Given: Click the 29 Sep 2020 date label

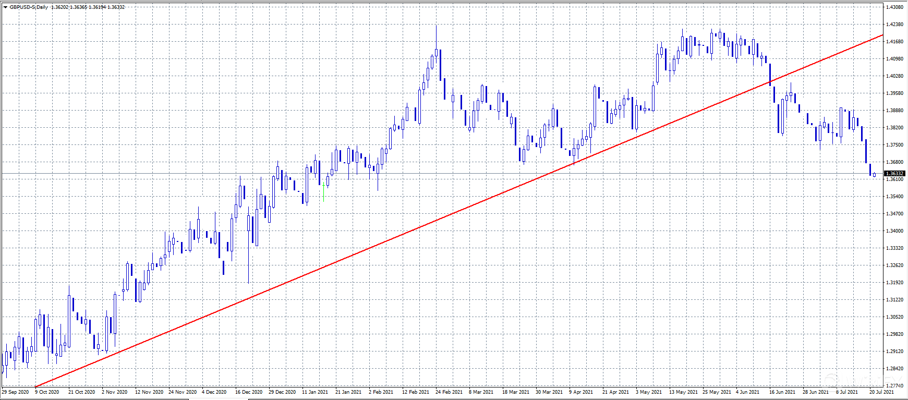Looking at the screenshot, I should [16, 392].
